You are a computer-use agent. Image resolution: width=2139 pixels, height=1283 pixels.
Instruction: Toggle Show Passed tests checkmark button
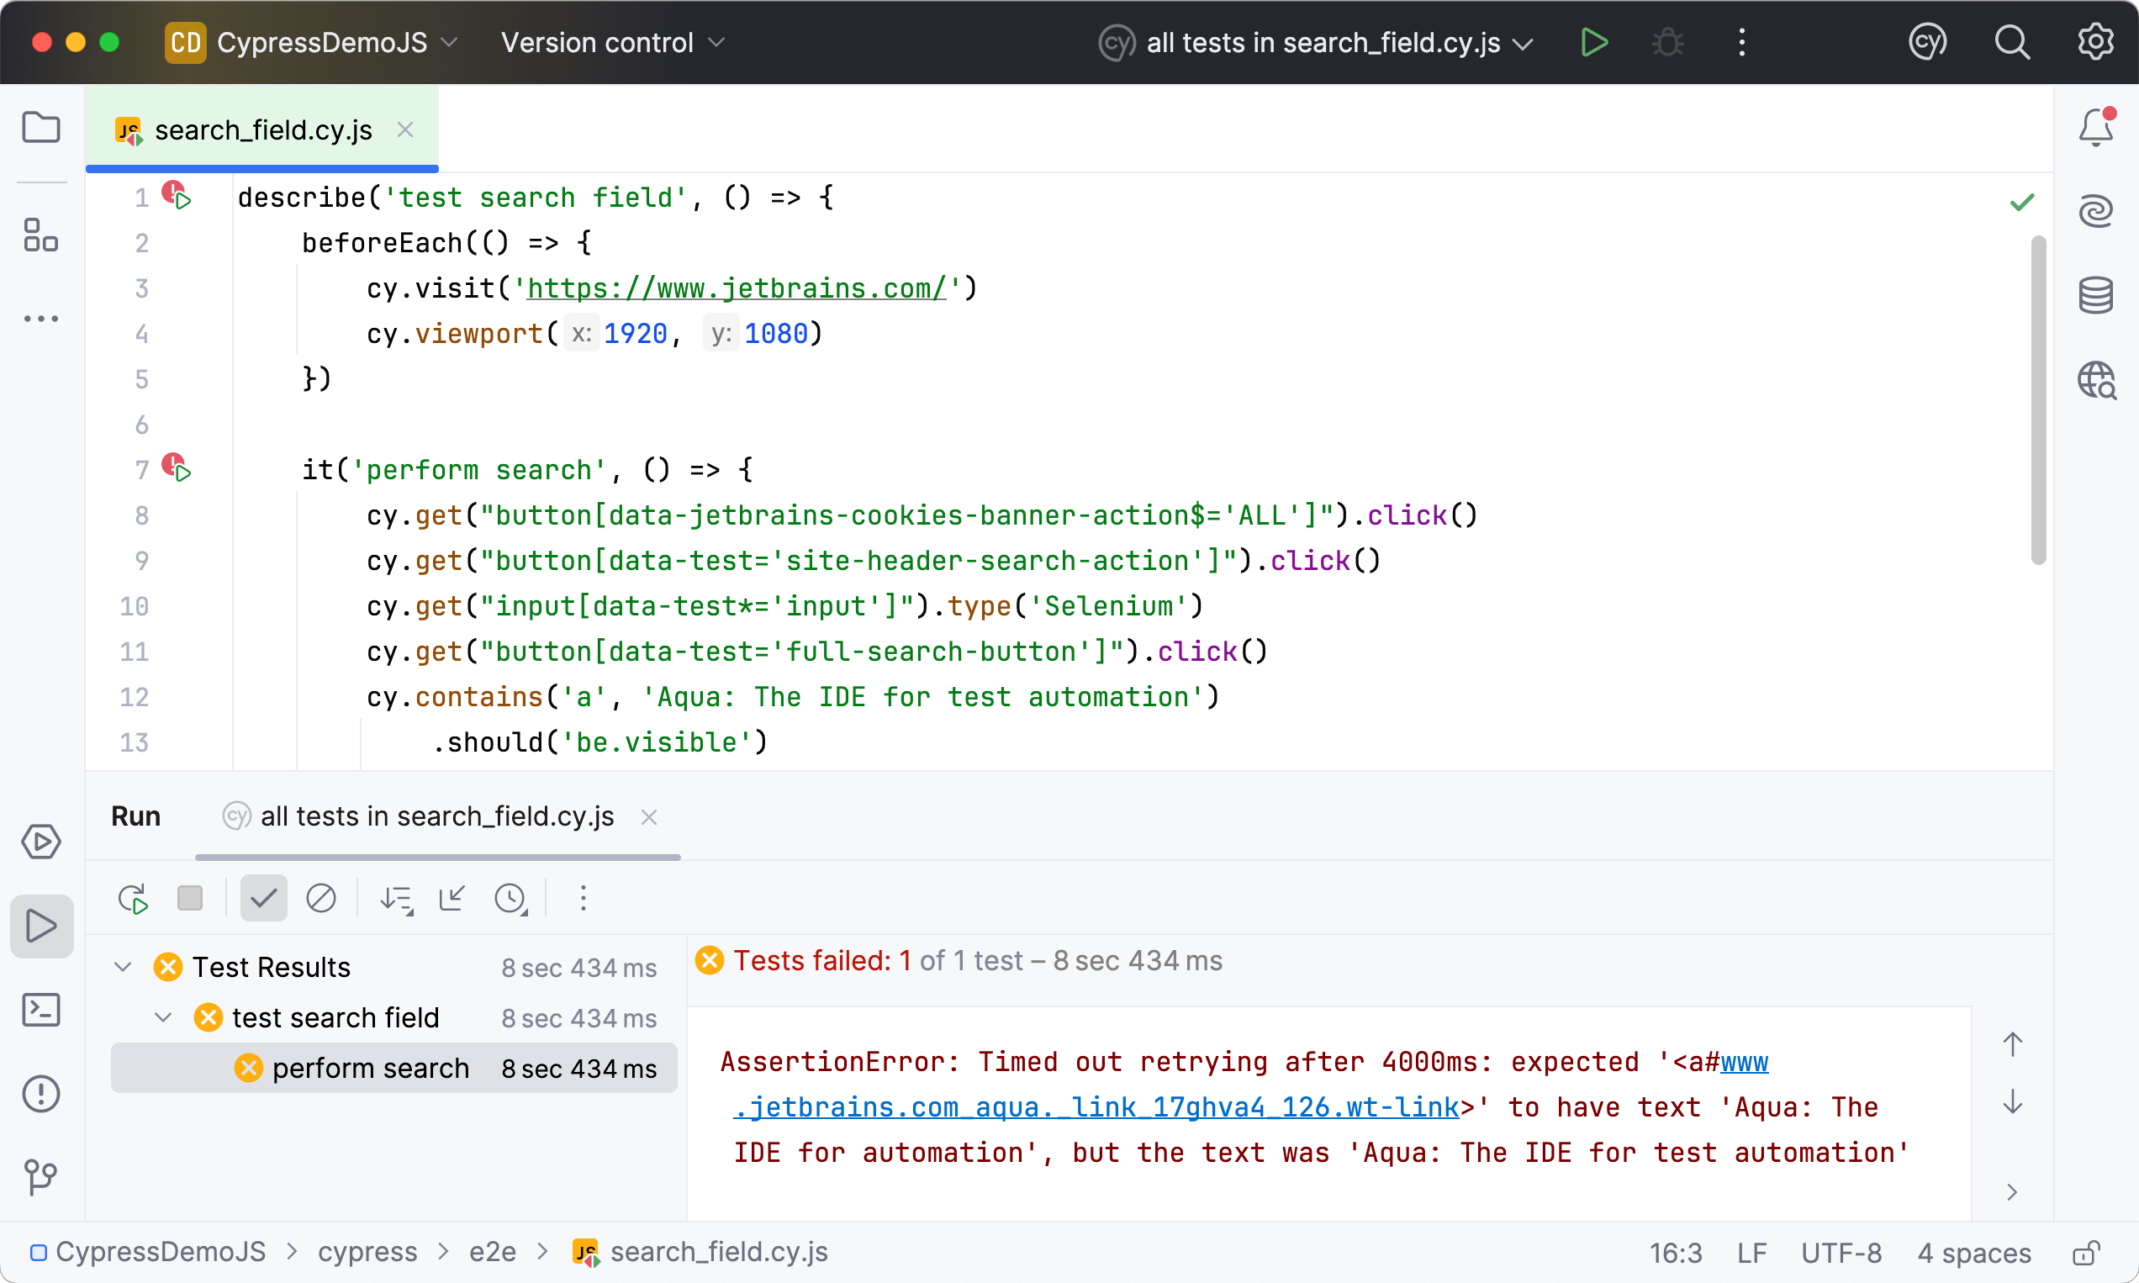pos(263,899)
